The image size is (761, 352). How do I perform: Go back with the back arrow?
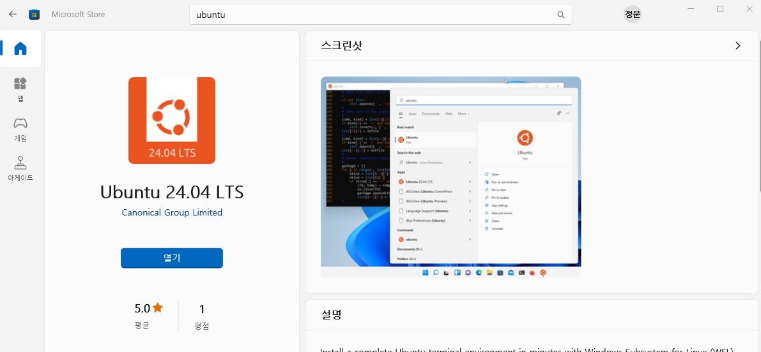13,14
